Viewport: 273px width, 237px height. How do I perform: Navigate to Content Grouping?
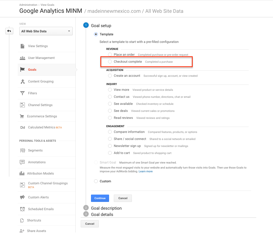41,82
